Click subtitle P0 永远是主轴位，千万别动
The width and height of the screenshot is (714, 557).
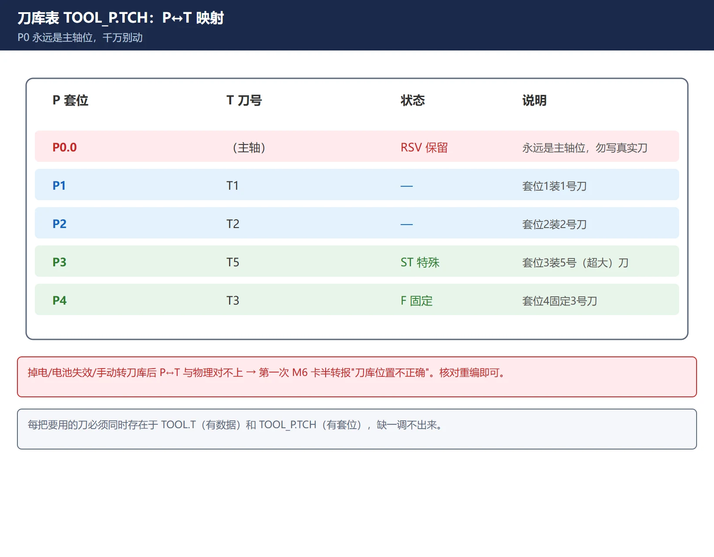[x=80, y=37]
